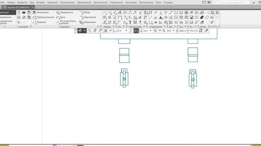Select the Штриховка hatch tool
The image size is (261, 146).
(x=88, y=22)
